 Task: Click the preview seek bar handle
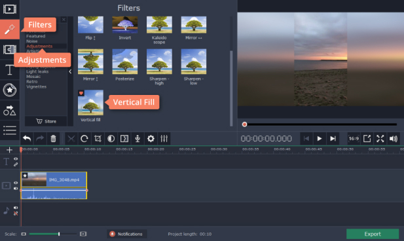pyautogui.click(x=244, y=124)
